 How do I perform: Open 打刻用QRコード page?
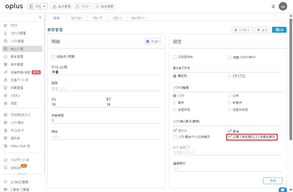[20, 115]
